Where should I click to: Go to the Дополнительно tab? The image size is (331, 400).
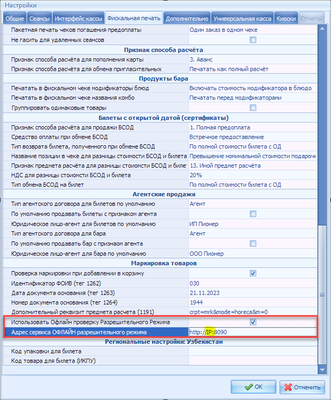187,19
